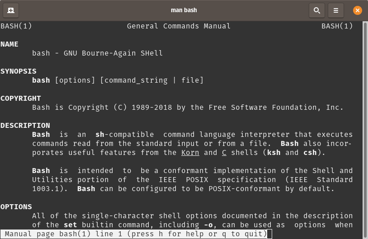Click the DESCRIPTION section heading
The width and height of the screenshot is (368, 239).
[x=25, y=126]
